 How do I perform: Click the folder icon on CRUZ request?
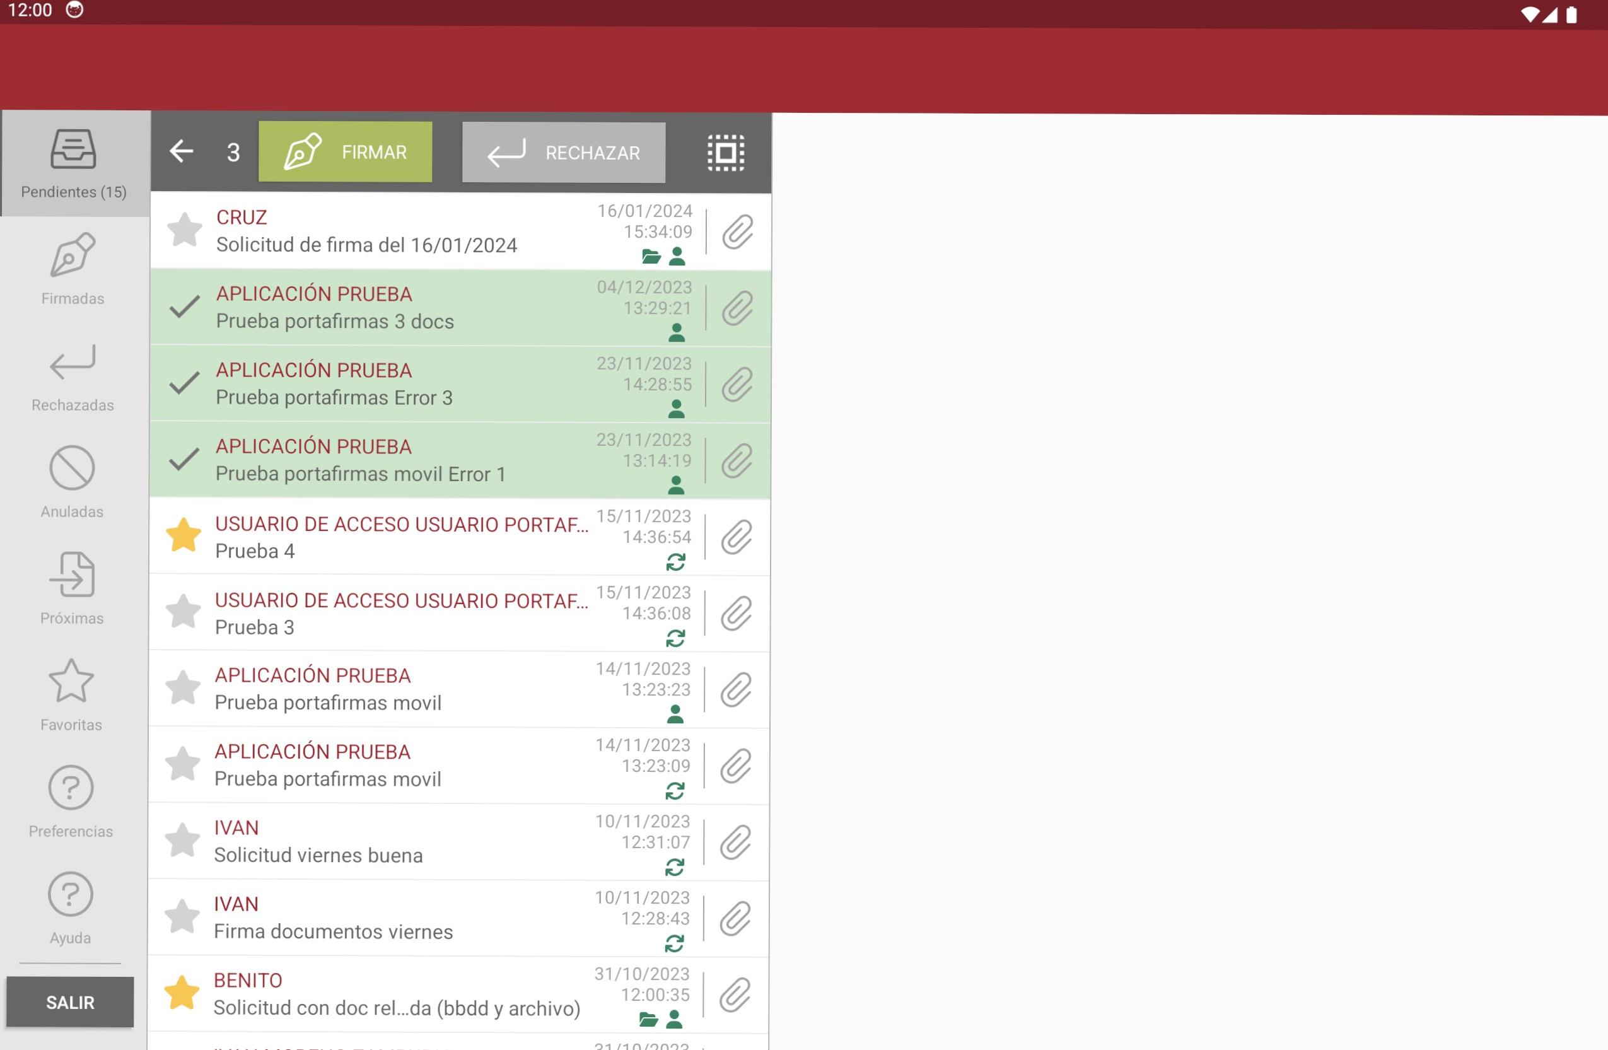(x=651, y=257)
